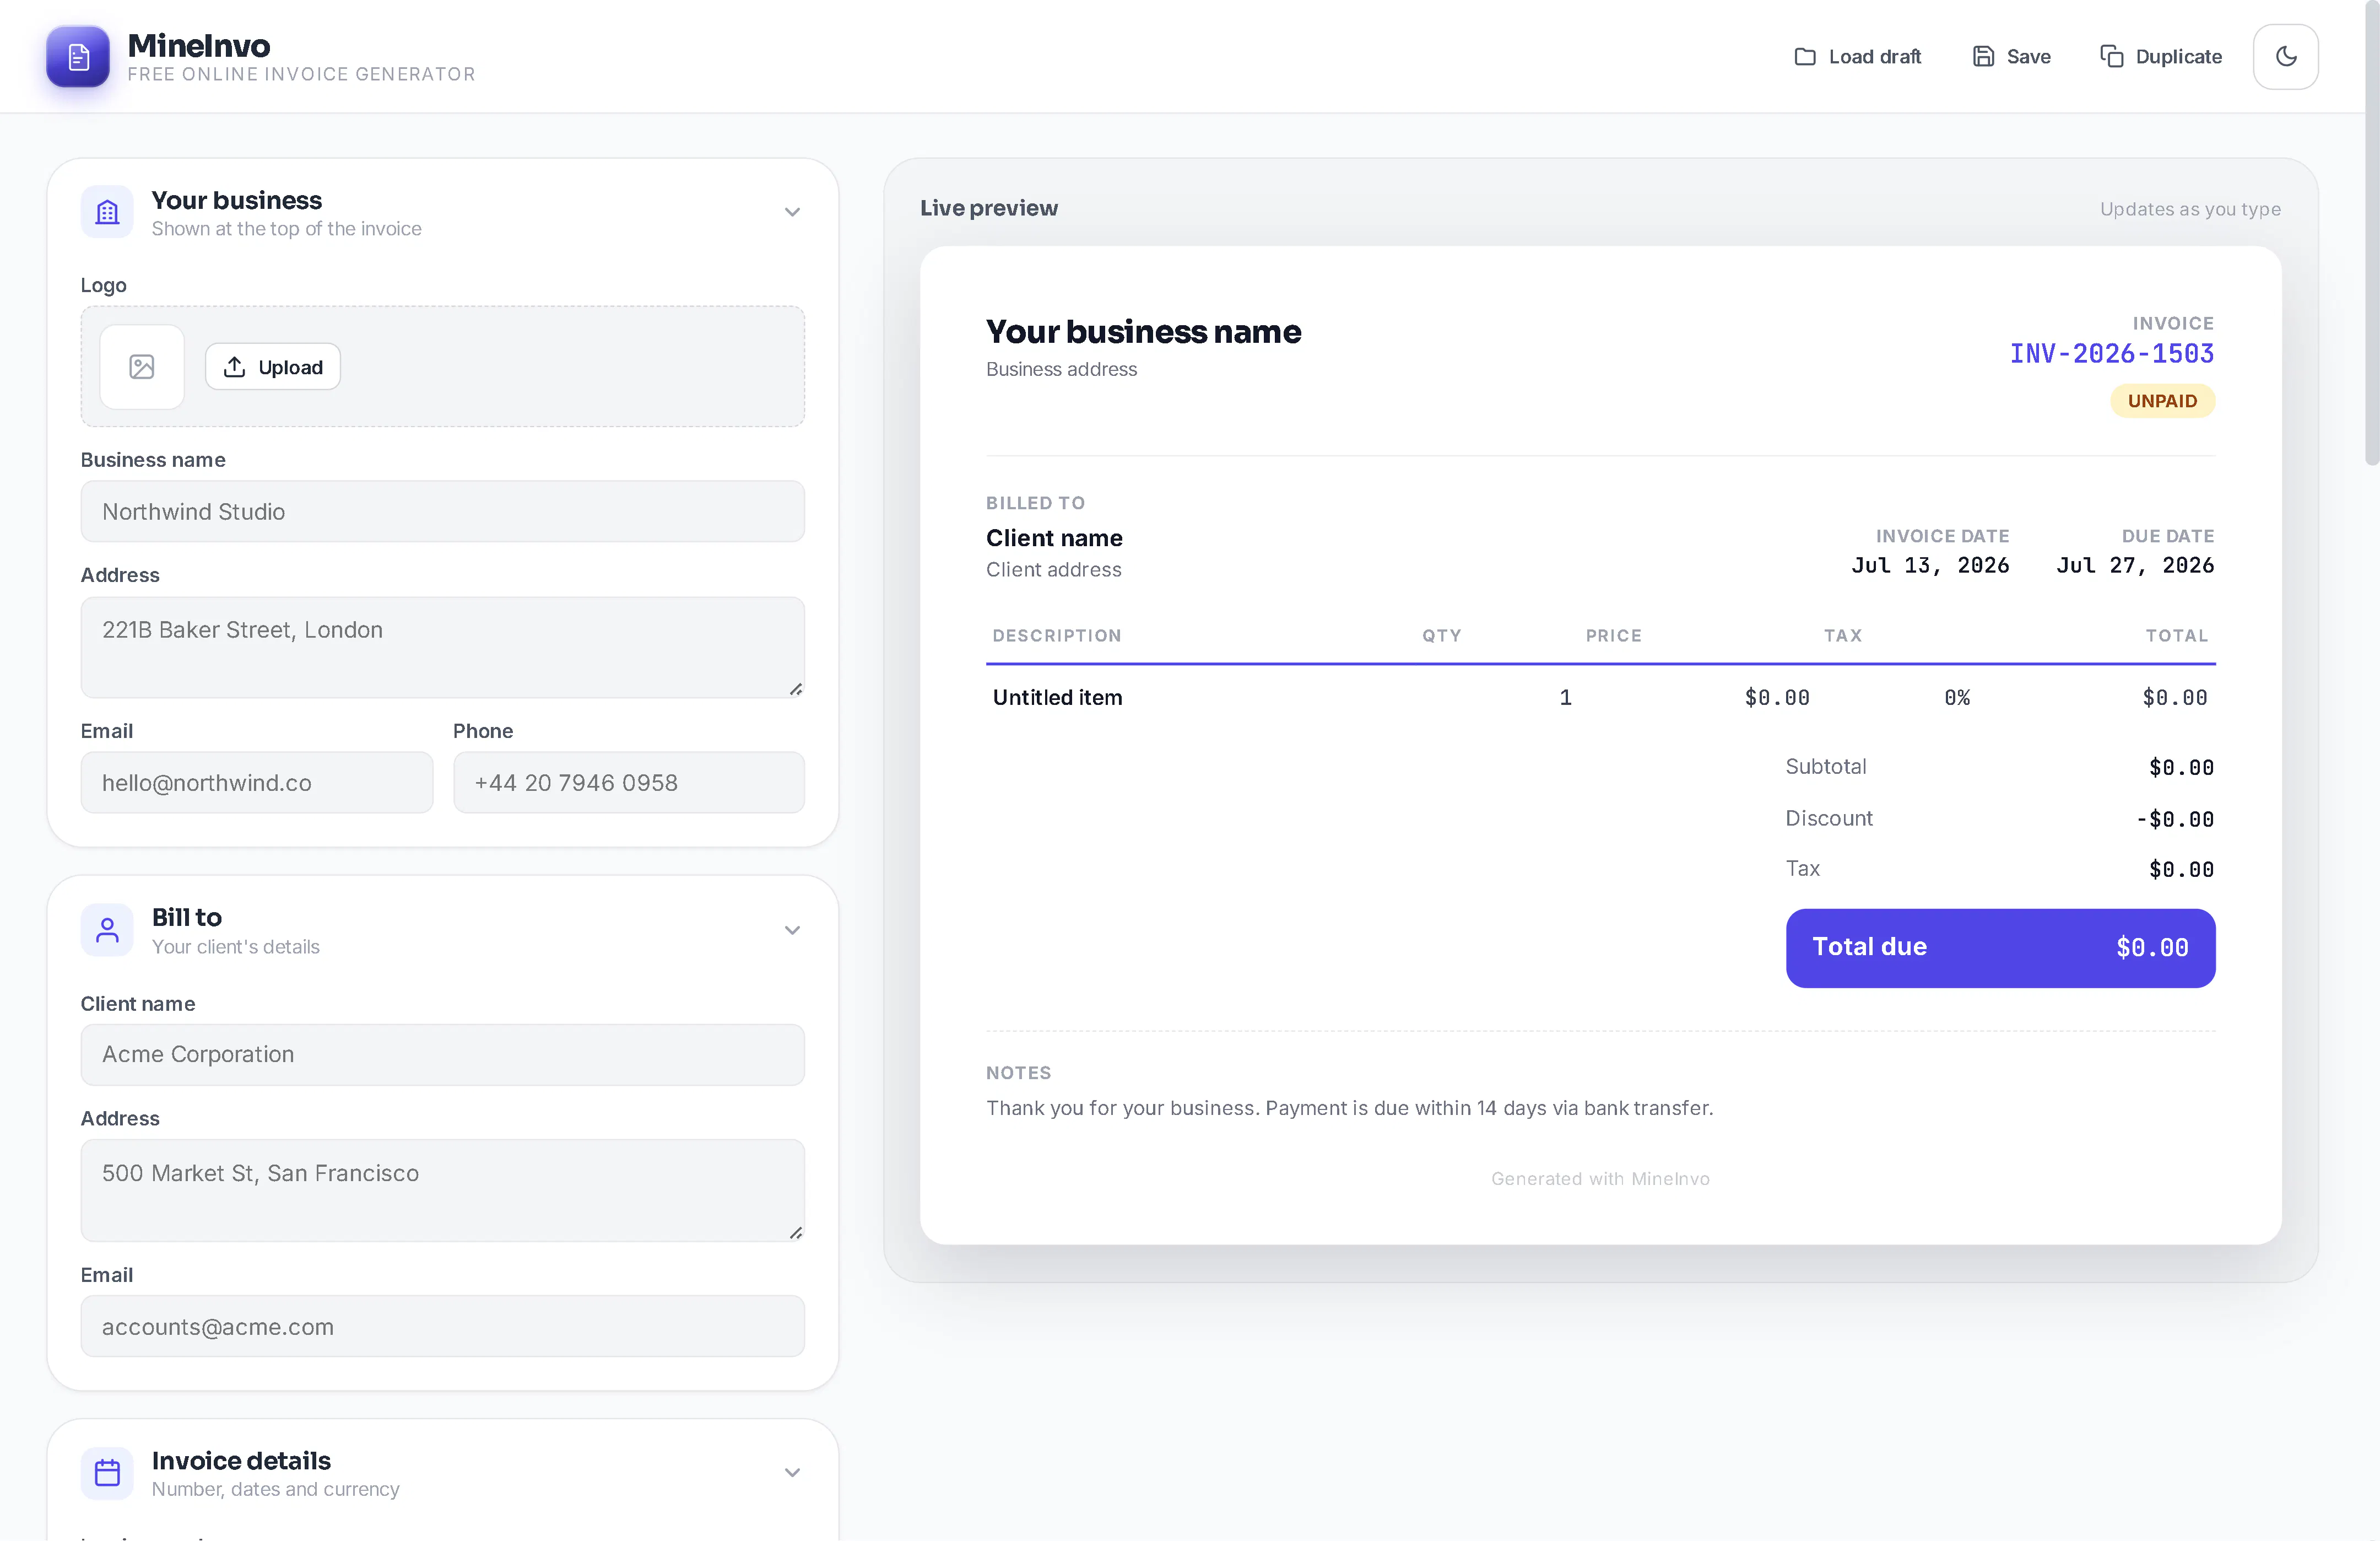Focus the Client name field
Image resolution: width=2380 pixels, height=1541 pixels.
pos(442,1055)
